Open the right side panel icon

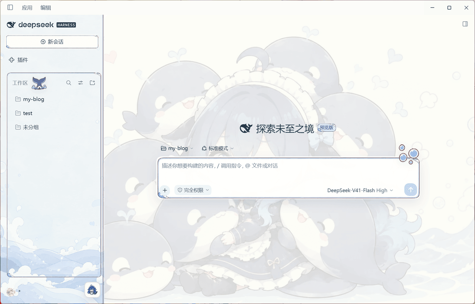click(465, 24)
